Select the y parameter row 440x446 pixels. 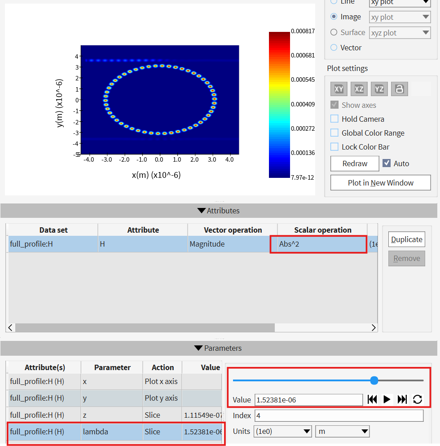115,398
